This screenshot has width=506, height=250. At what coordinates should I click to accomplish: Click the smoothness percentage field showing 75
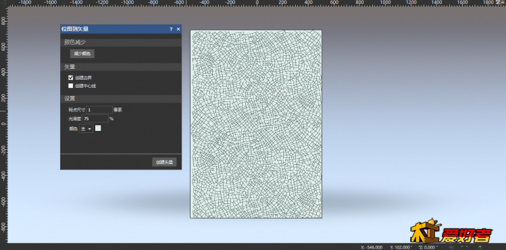coord(95,119)
